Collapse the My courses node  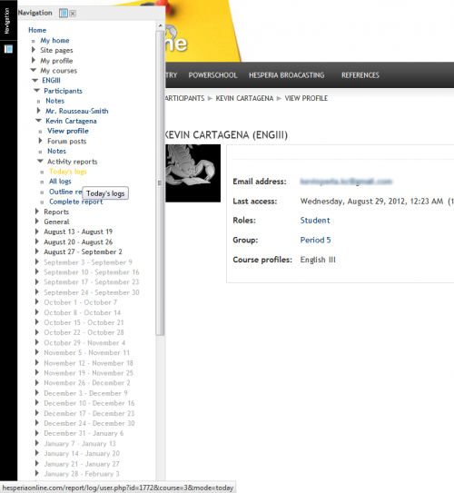(34, 70)
